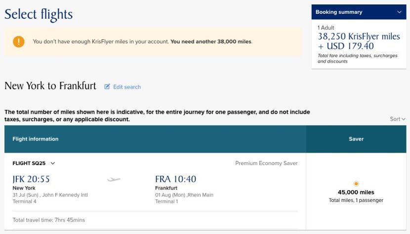This screenshot has height=234, width=410.
Task: Click the New York to Frankfurt heading
Action: pyautogui.click(x=50, y=86)
